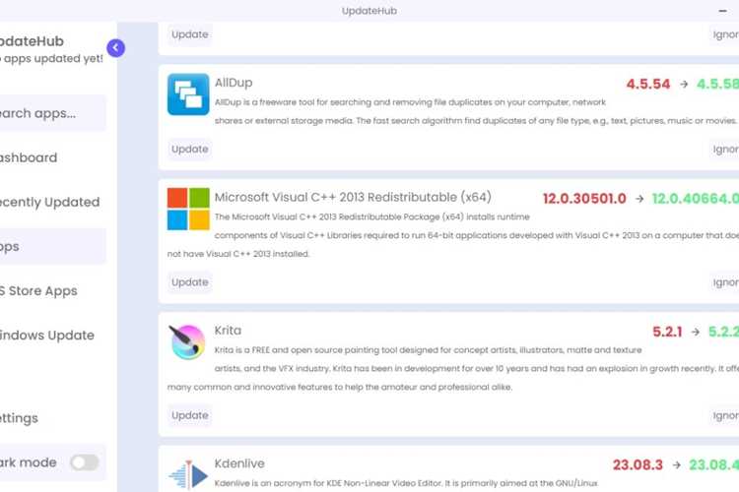Image resolution: width=739 pixels, height=492 pixels.
Task: Click new version 12.0.40664.0
Action: tap(696, 199)
